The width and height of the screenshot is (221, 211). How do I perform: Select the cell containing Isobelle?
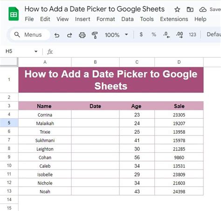[45, 174]
